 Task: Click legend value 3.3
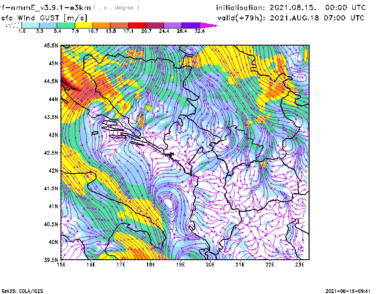coord(40,31)
